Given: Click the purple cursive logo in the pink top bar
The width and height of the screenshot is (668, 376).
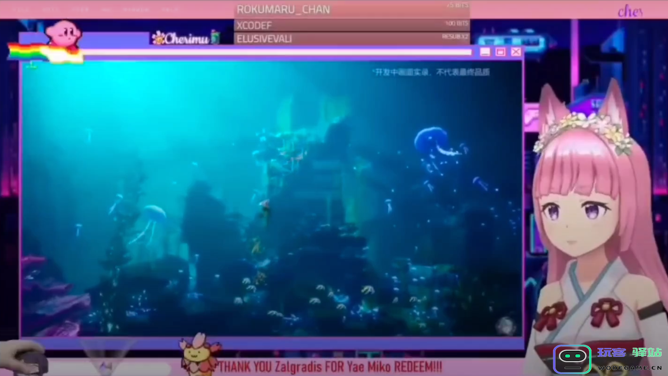Looking at the screenshot, I should pos(631,11).
